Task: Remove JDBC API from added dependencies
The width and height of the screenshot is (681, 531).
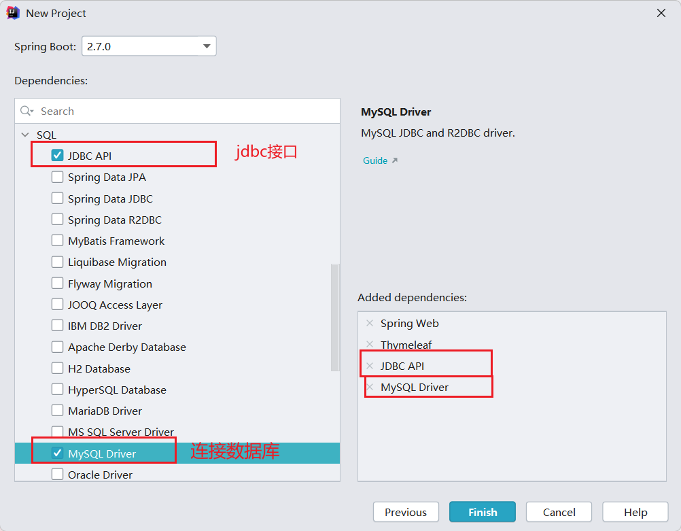Action: [x=370, y=366]
